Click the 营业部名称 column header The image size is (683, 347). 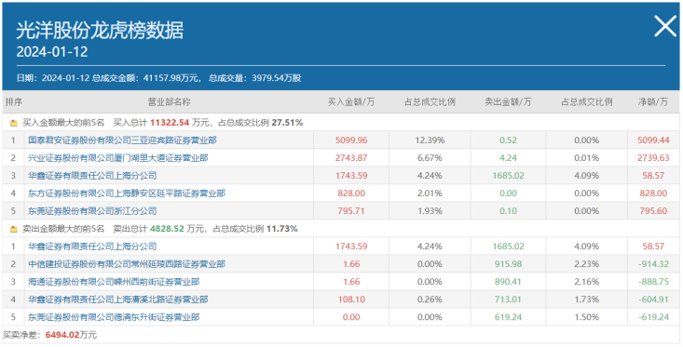169,102
